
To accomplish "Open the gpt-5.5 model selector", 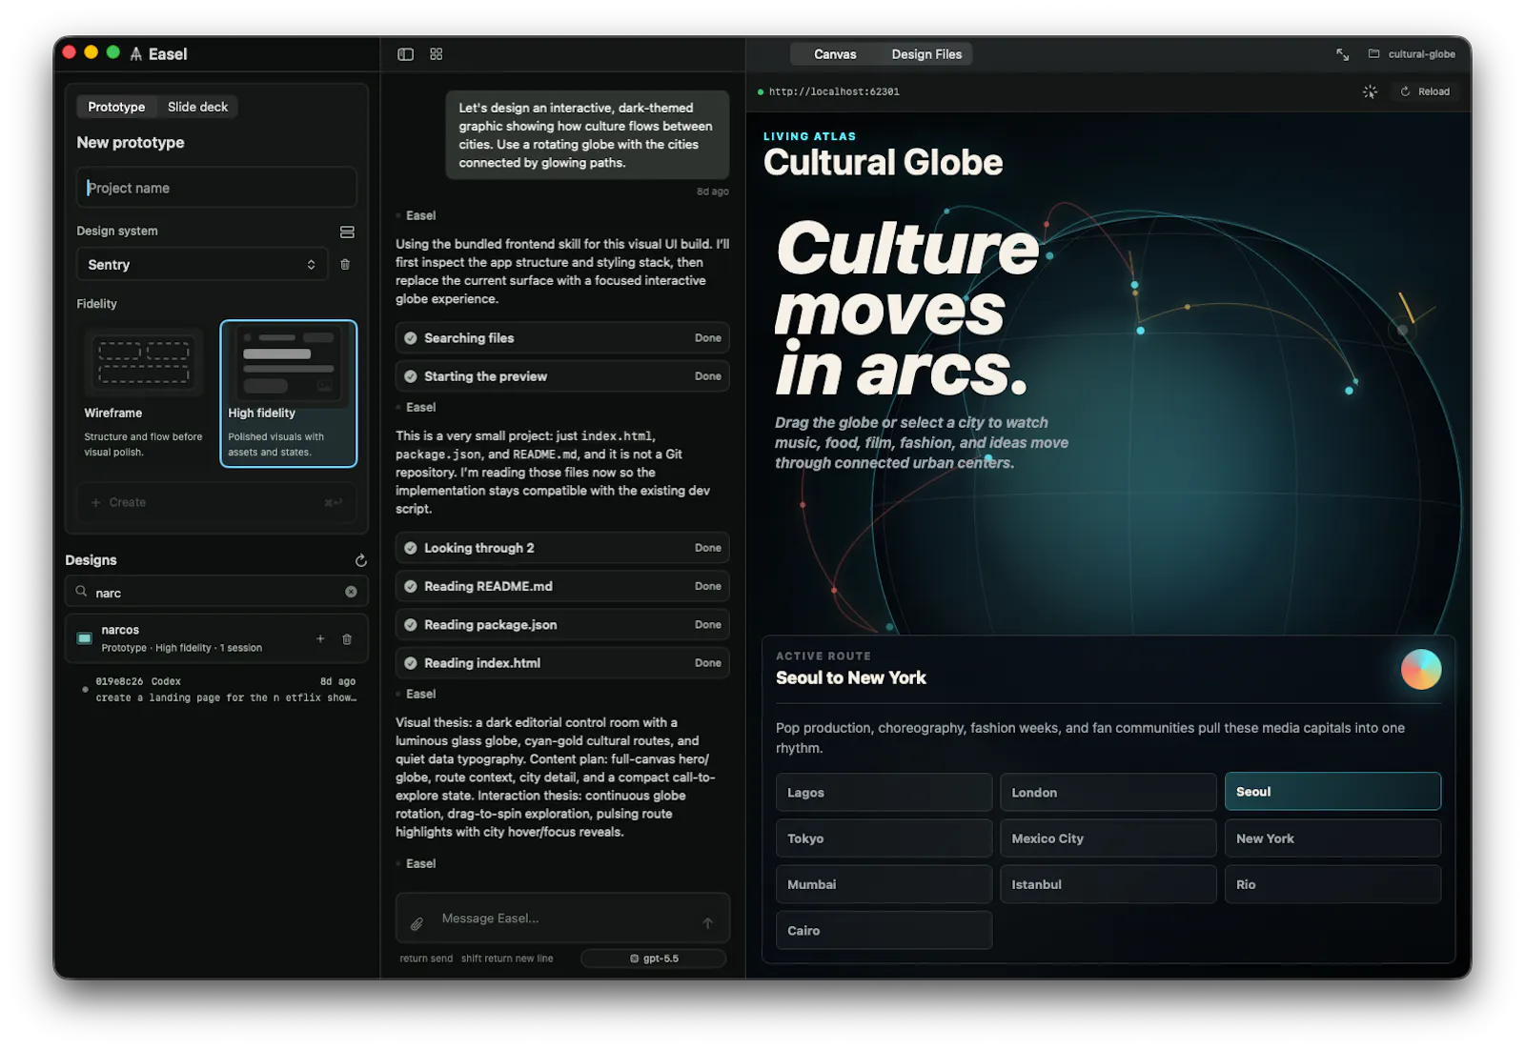I will click(x=654, y=959).
